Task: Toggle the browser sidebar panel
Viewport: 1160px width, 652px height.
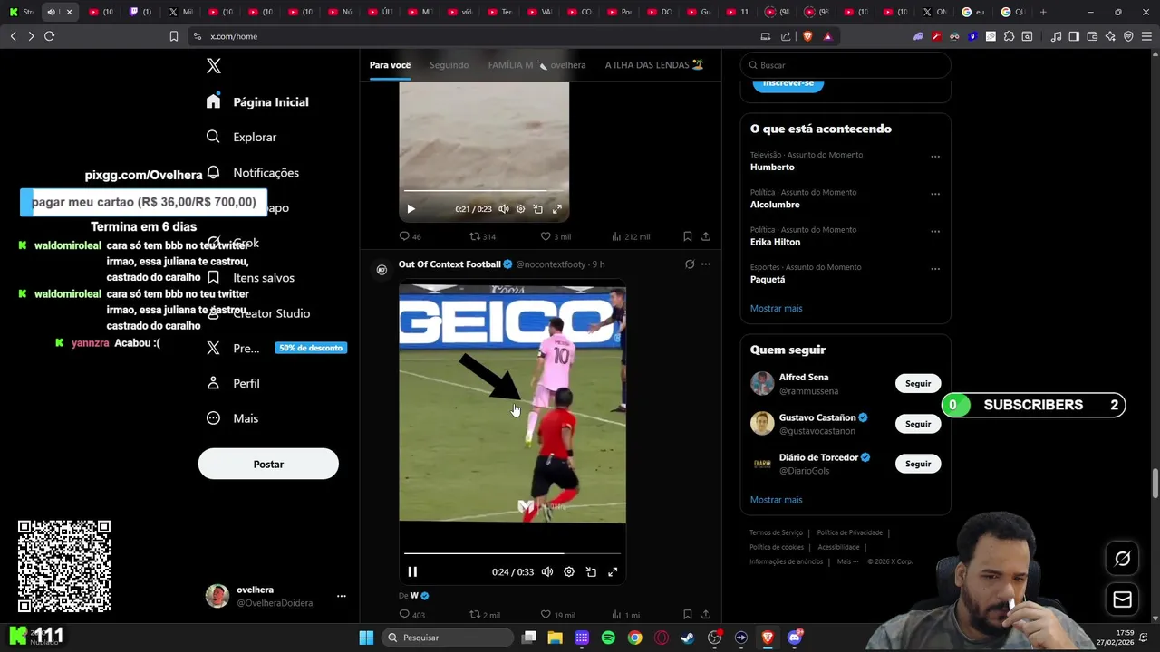Action: (1074, 36)
